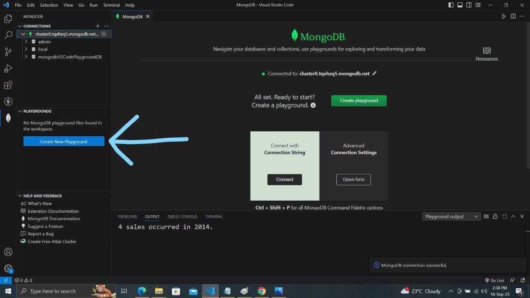Click add database icon beside cluster0 connection
The width and height of the screenshot is (530, 298).
pyautogui.click(x=104, y=34)
